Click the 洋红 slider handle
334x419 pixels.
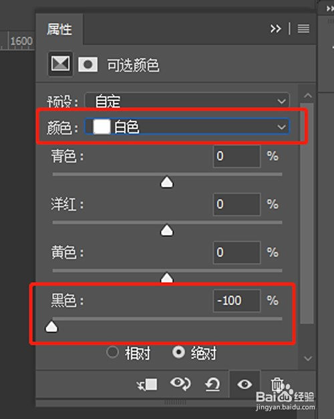click(x=167, y=231)
